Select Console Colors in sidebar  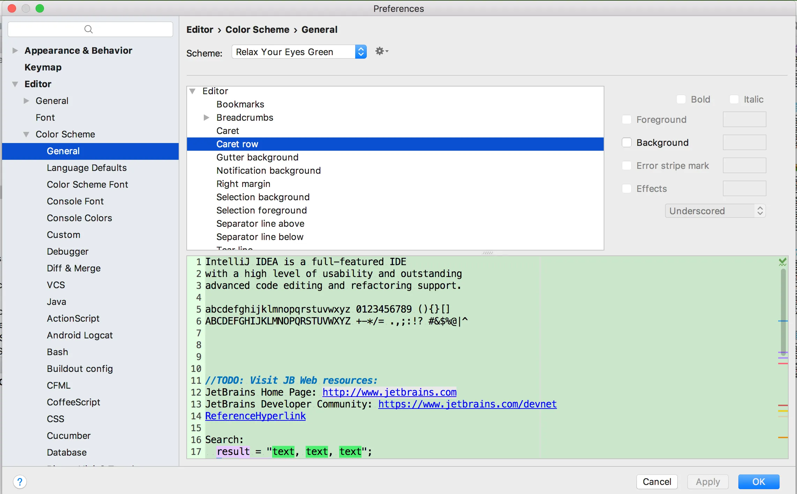tap(79, 218)
